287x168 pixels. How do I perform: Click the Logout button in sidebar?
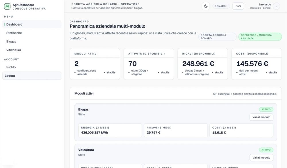click(x=32, y=76)
